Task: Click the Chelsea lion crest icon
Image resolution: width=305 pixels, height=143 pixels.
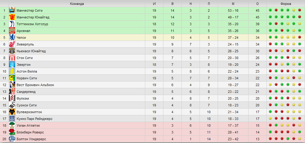Action: [x=12, y=38]
